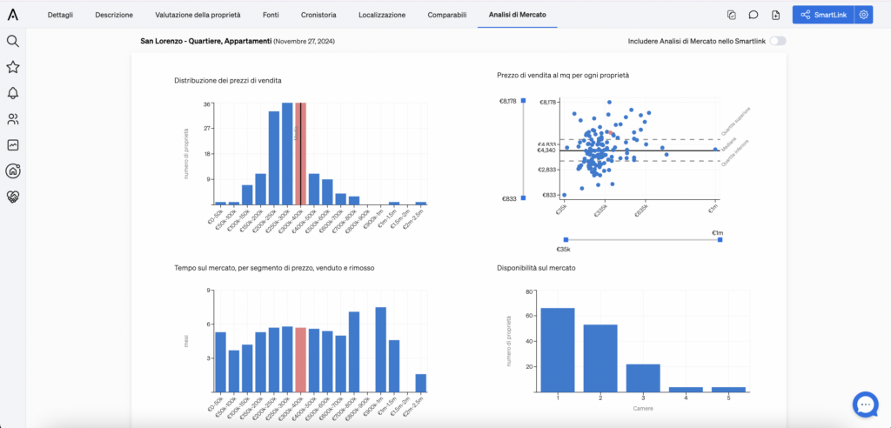Image resolution: width=891 pixels, height=428 pixels.
Task: Open Valutazione della proprietà tab
Action: pyautogui.click(x=198, y=15)
